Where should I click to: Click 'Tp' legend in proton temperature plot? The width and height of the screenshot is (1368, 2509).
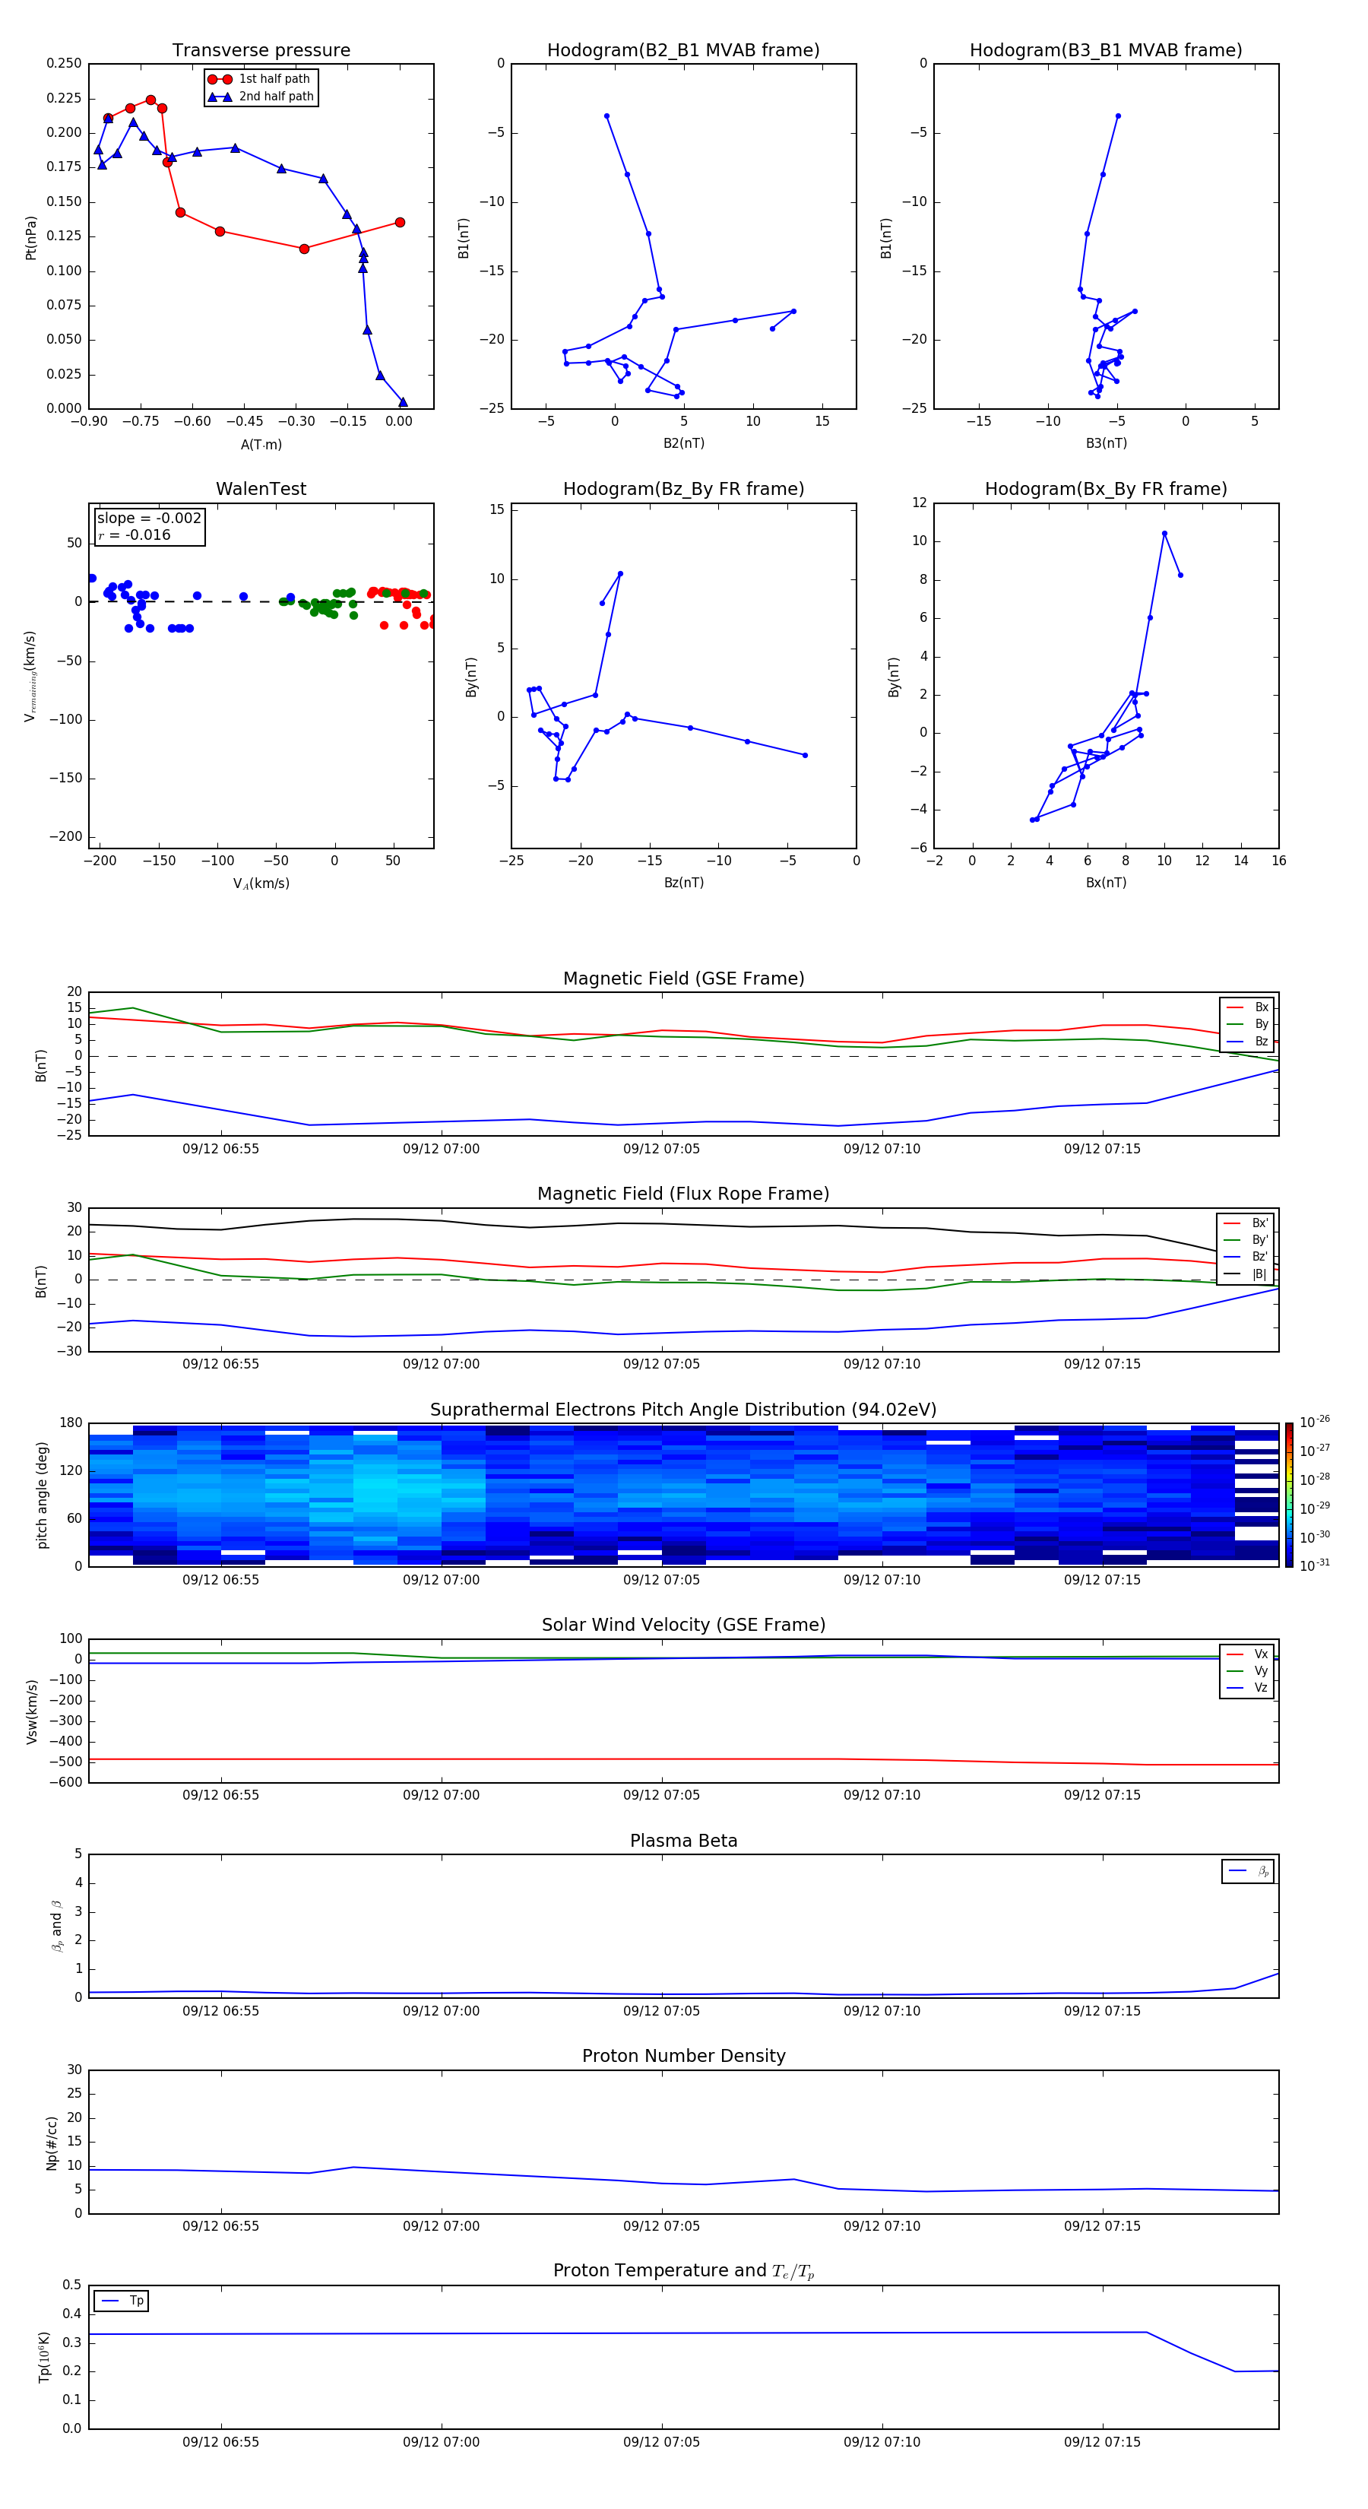pyautogui.click(x=121, y=2301)
